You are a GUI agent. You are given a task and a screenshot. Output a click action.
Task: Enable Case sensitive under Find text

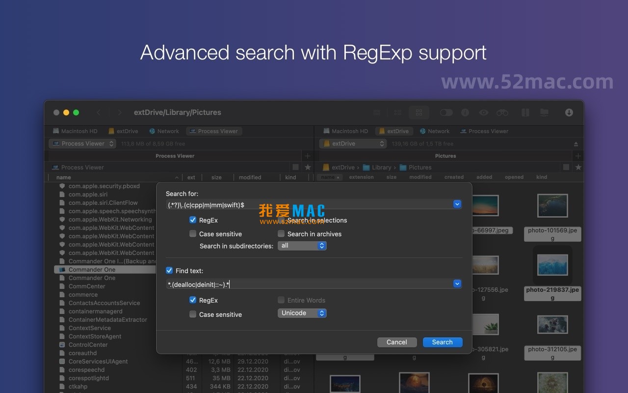point(193,314)
